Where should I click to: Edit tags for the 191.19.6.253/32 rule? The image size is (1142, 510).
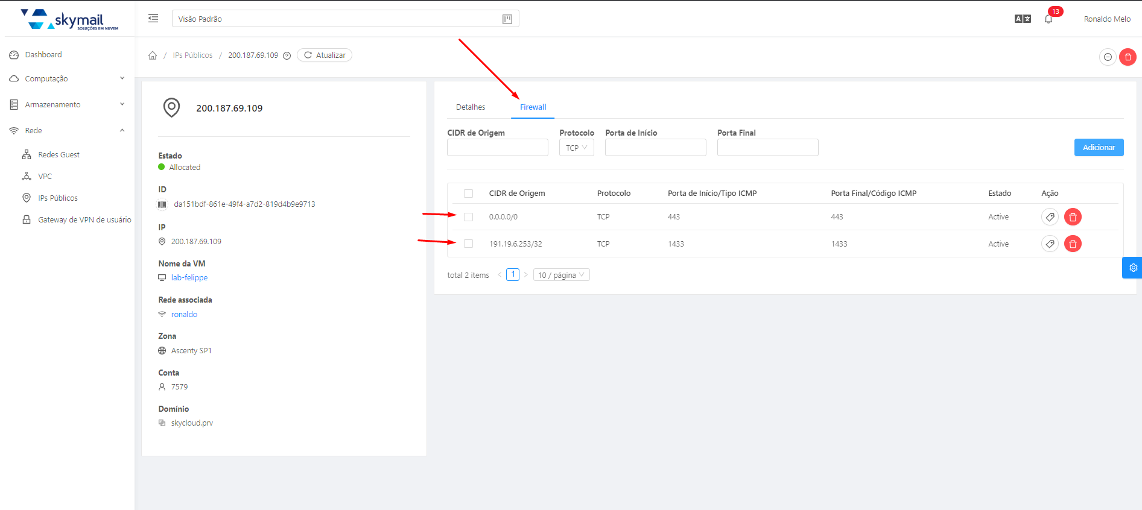[1050, 244]
